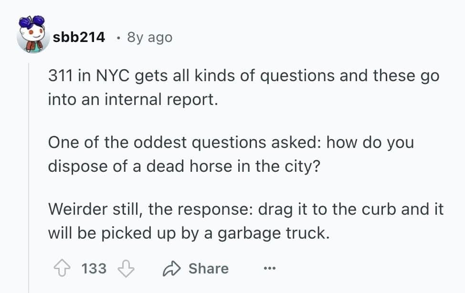Image resolution: width=465 pixels, height=293 pixels.
Task: Click the "8y ago" timestamp
Action: [149, 37]
